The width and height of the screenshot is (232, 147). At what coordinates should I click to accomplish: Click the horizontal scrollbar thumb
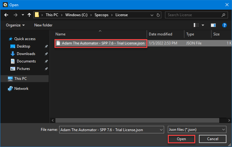click(137, 121)
